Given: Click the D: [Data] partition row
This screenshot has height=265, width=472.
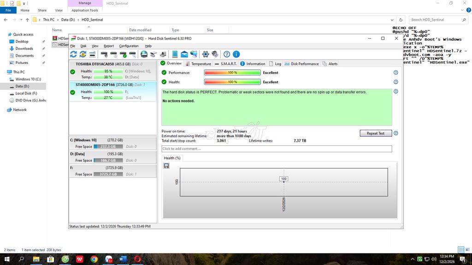Looking at the screenshot, I should [x=113, y=157].
